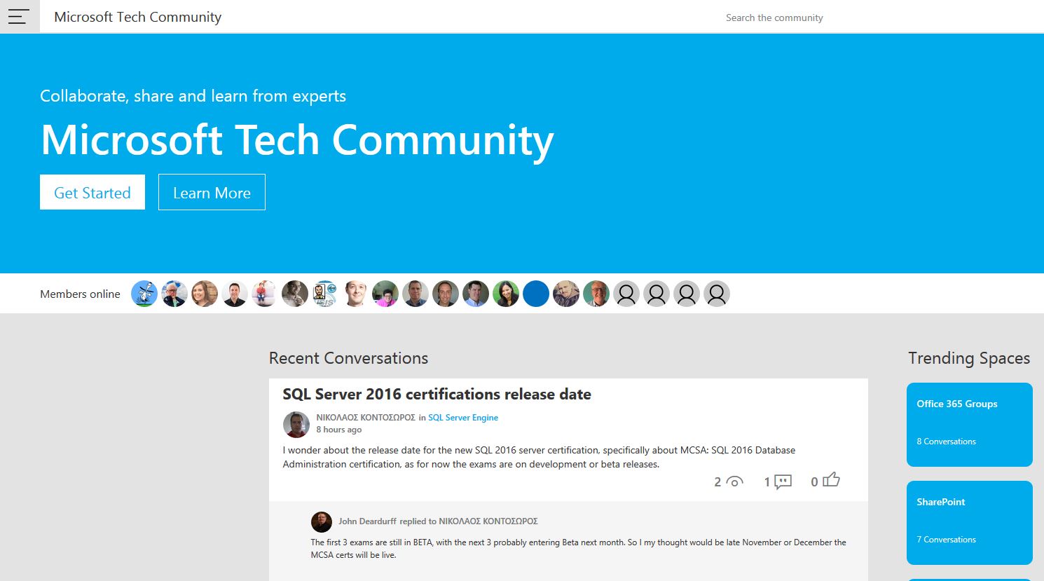Click the first default silhouette member avatar

coord(626,294)
